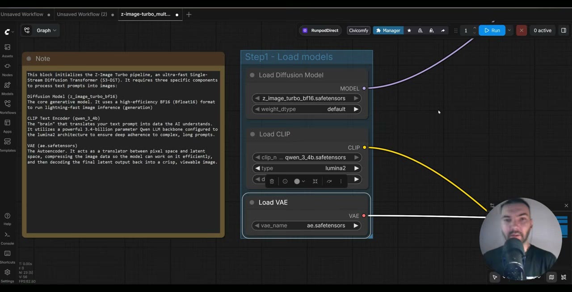
Task: Open the Graph view dropdown
Action: 40,30
